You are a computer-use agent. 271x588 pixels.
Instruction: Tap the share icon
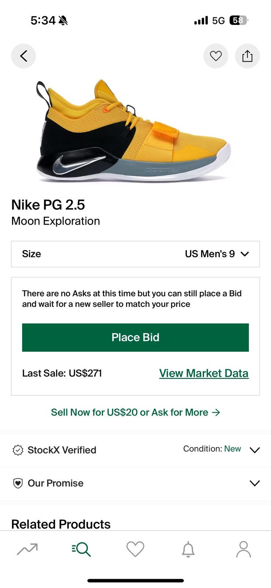click(247, 56)
